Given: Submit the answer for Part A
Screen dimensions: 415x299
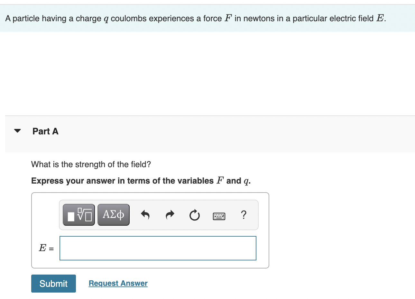Looking at the screenshot, I should point(53,283).
